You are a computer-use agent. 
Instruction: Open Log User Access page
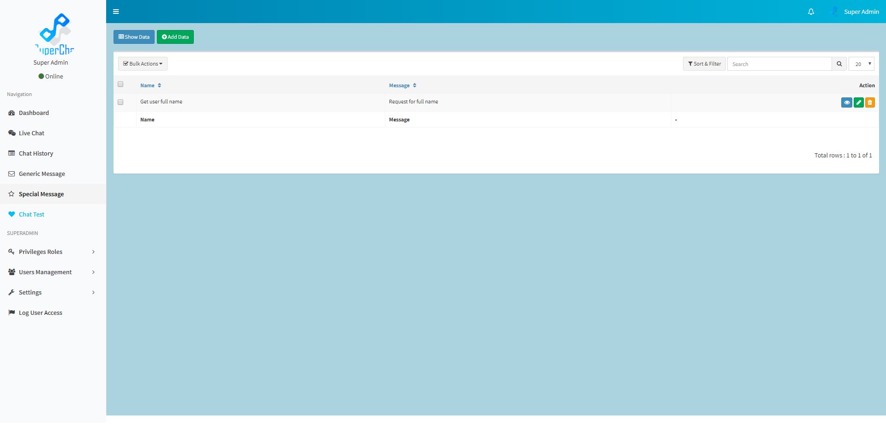53,313
